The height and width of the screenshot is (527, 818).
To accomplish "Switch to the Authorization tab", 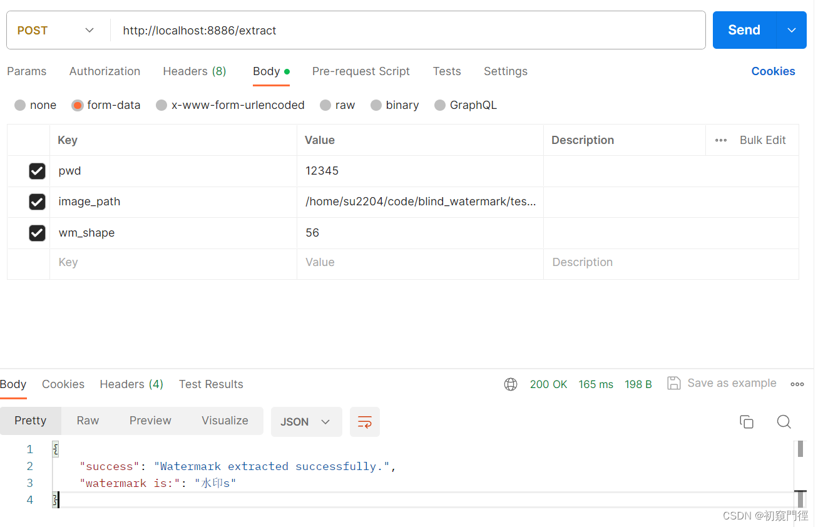I will point(105,71).
